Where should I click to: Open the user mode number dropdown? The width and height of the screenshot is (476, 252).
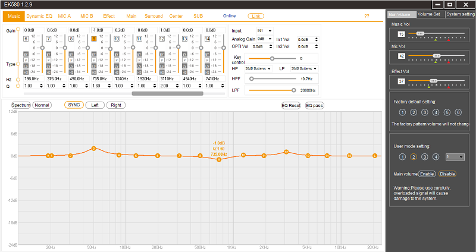pos(455,157)
